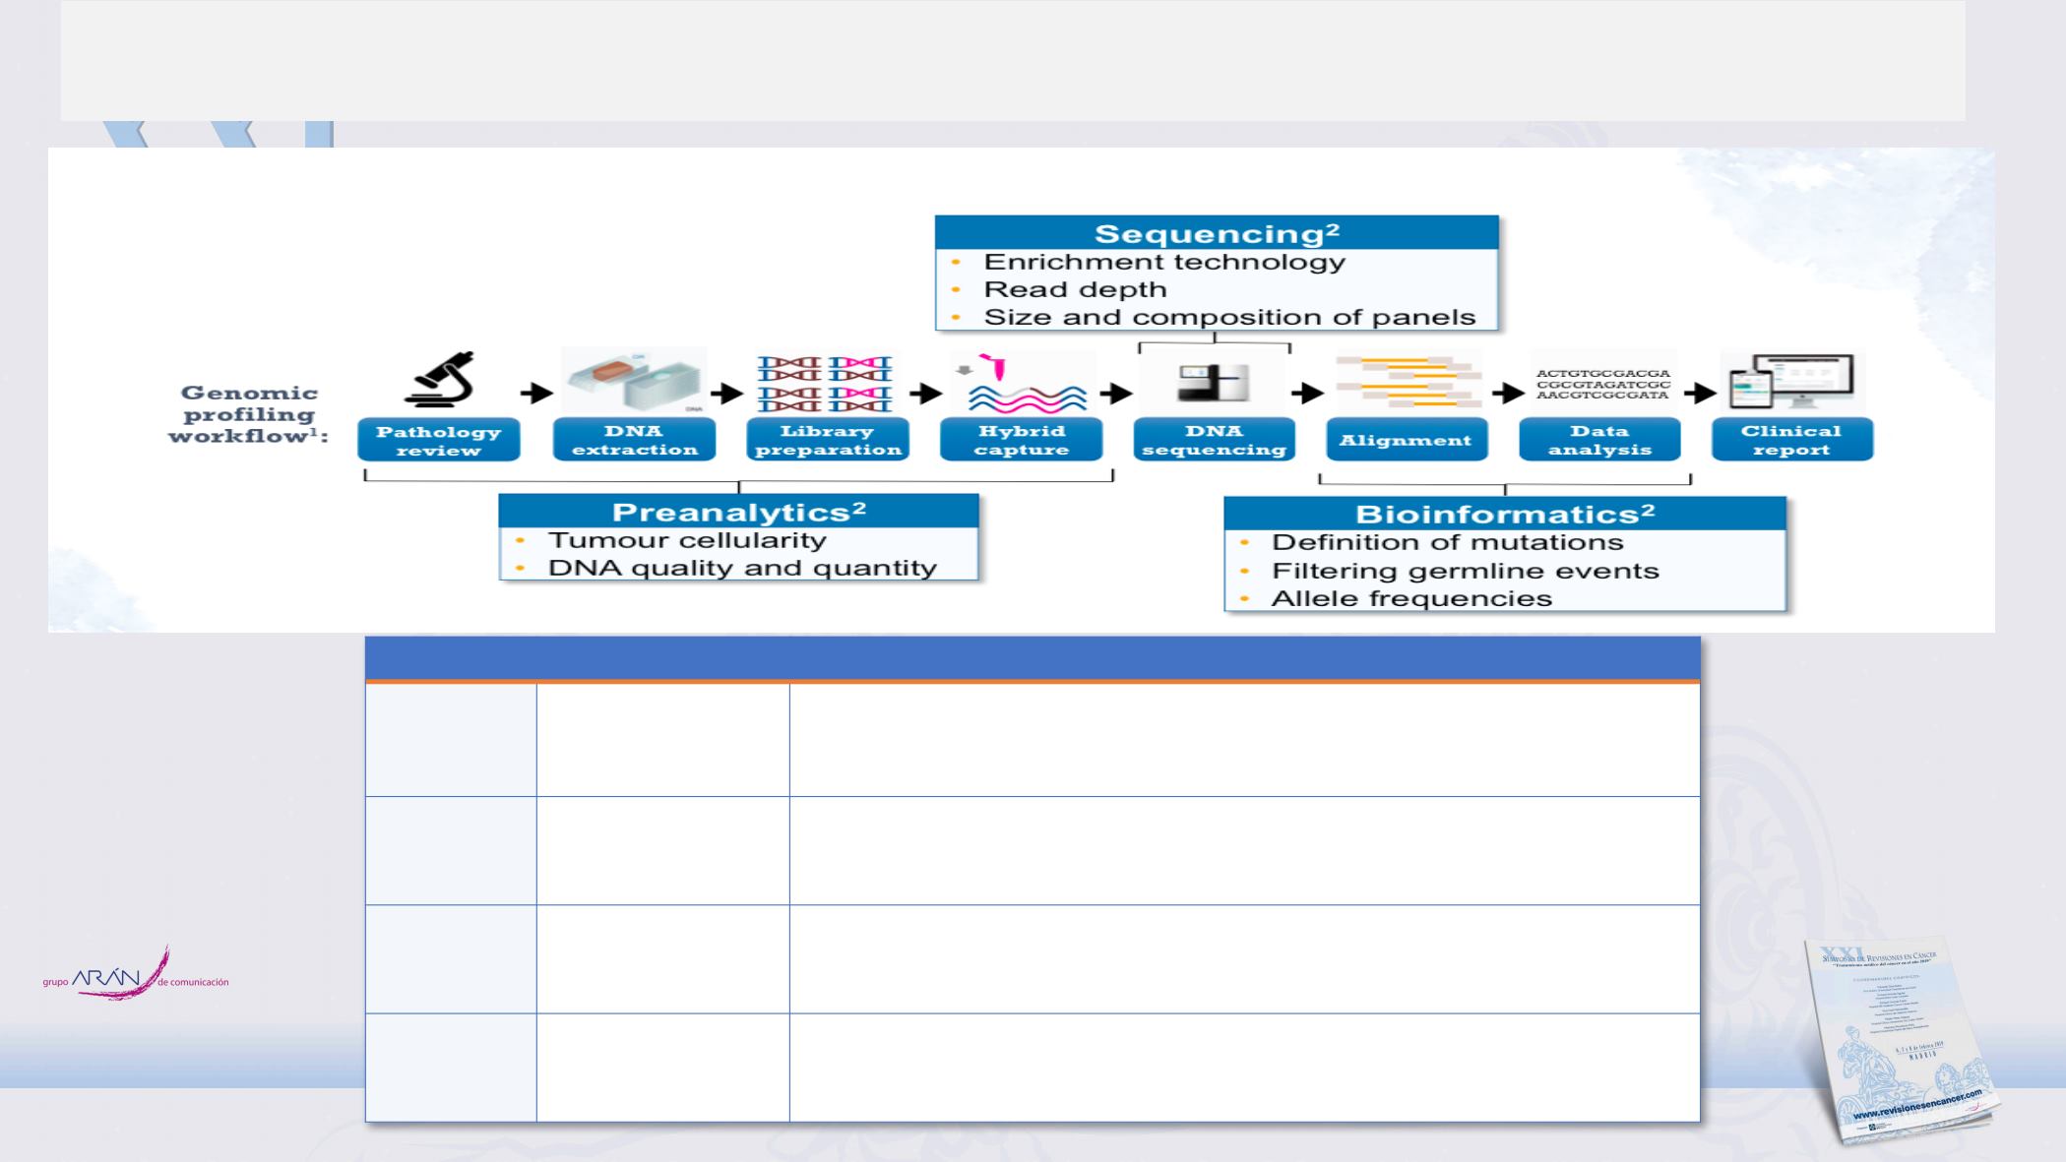Click the nucleotide sequence text above Data analysis
The width and height of the screenshot is (2066, 1162).
pyautogui.click(x=1603, y=384)
